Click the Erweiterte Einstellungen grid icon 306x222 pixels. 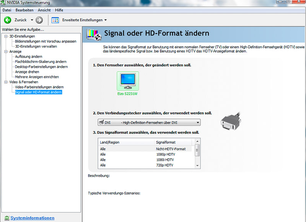click(55, 20)
